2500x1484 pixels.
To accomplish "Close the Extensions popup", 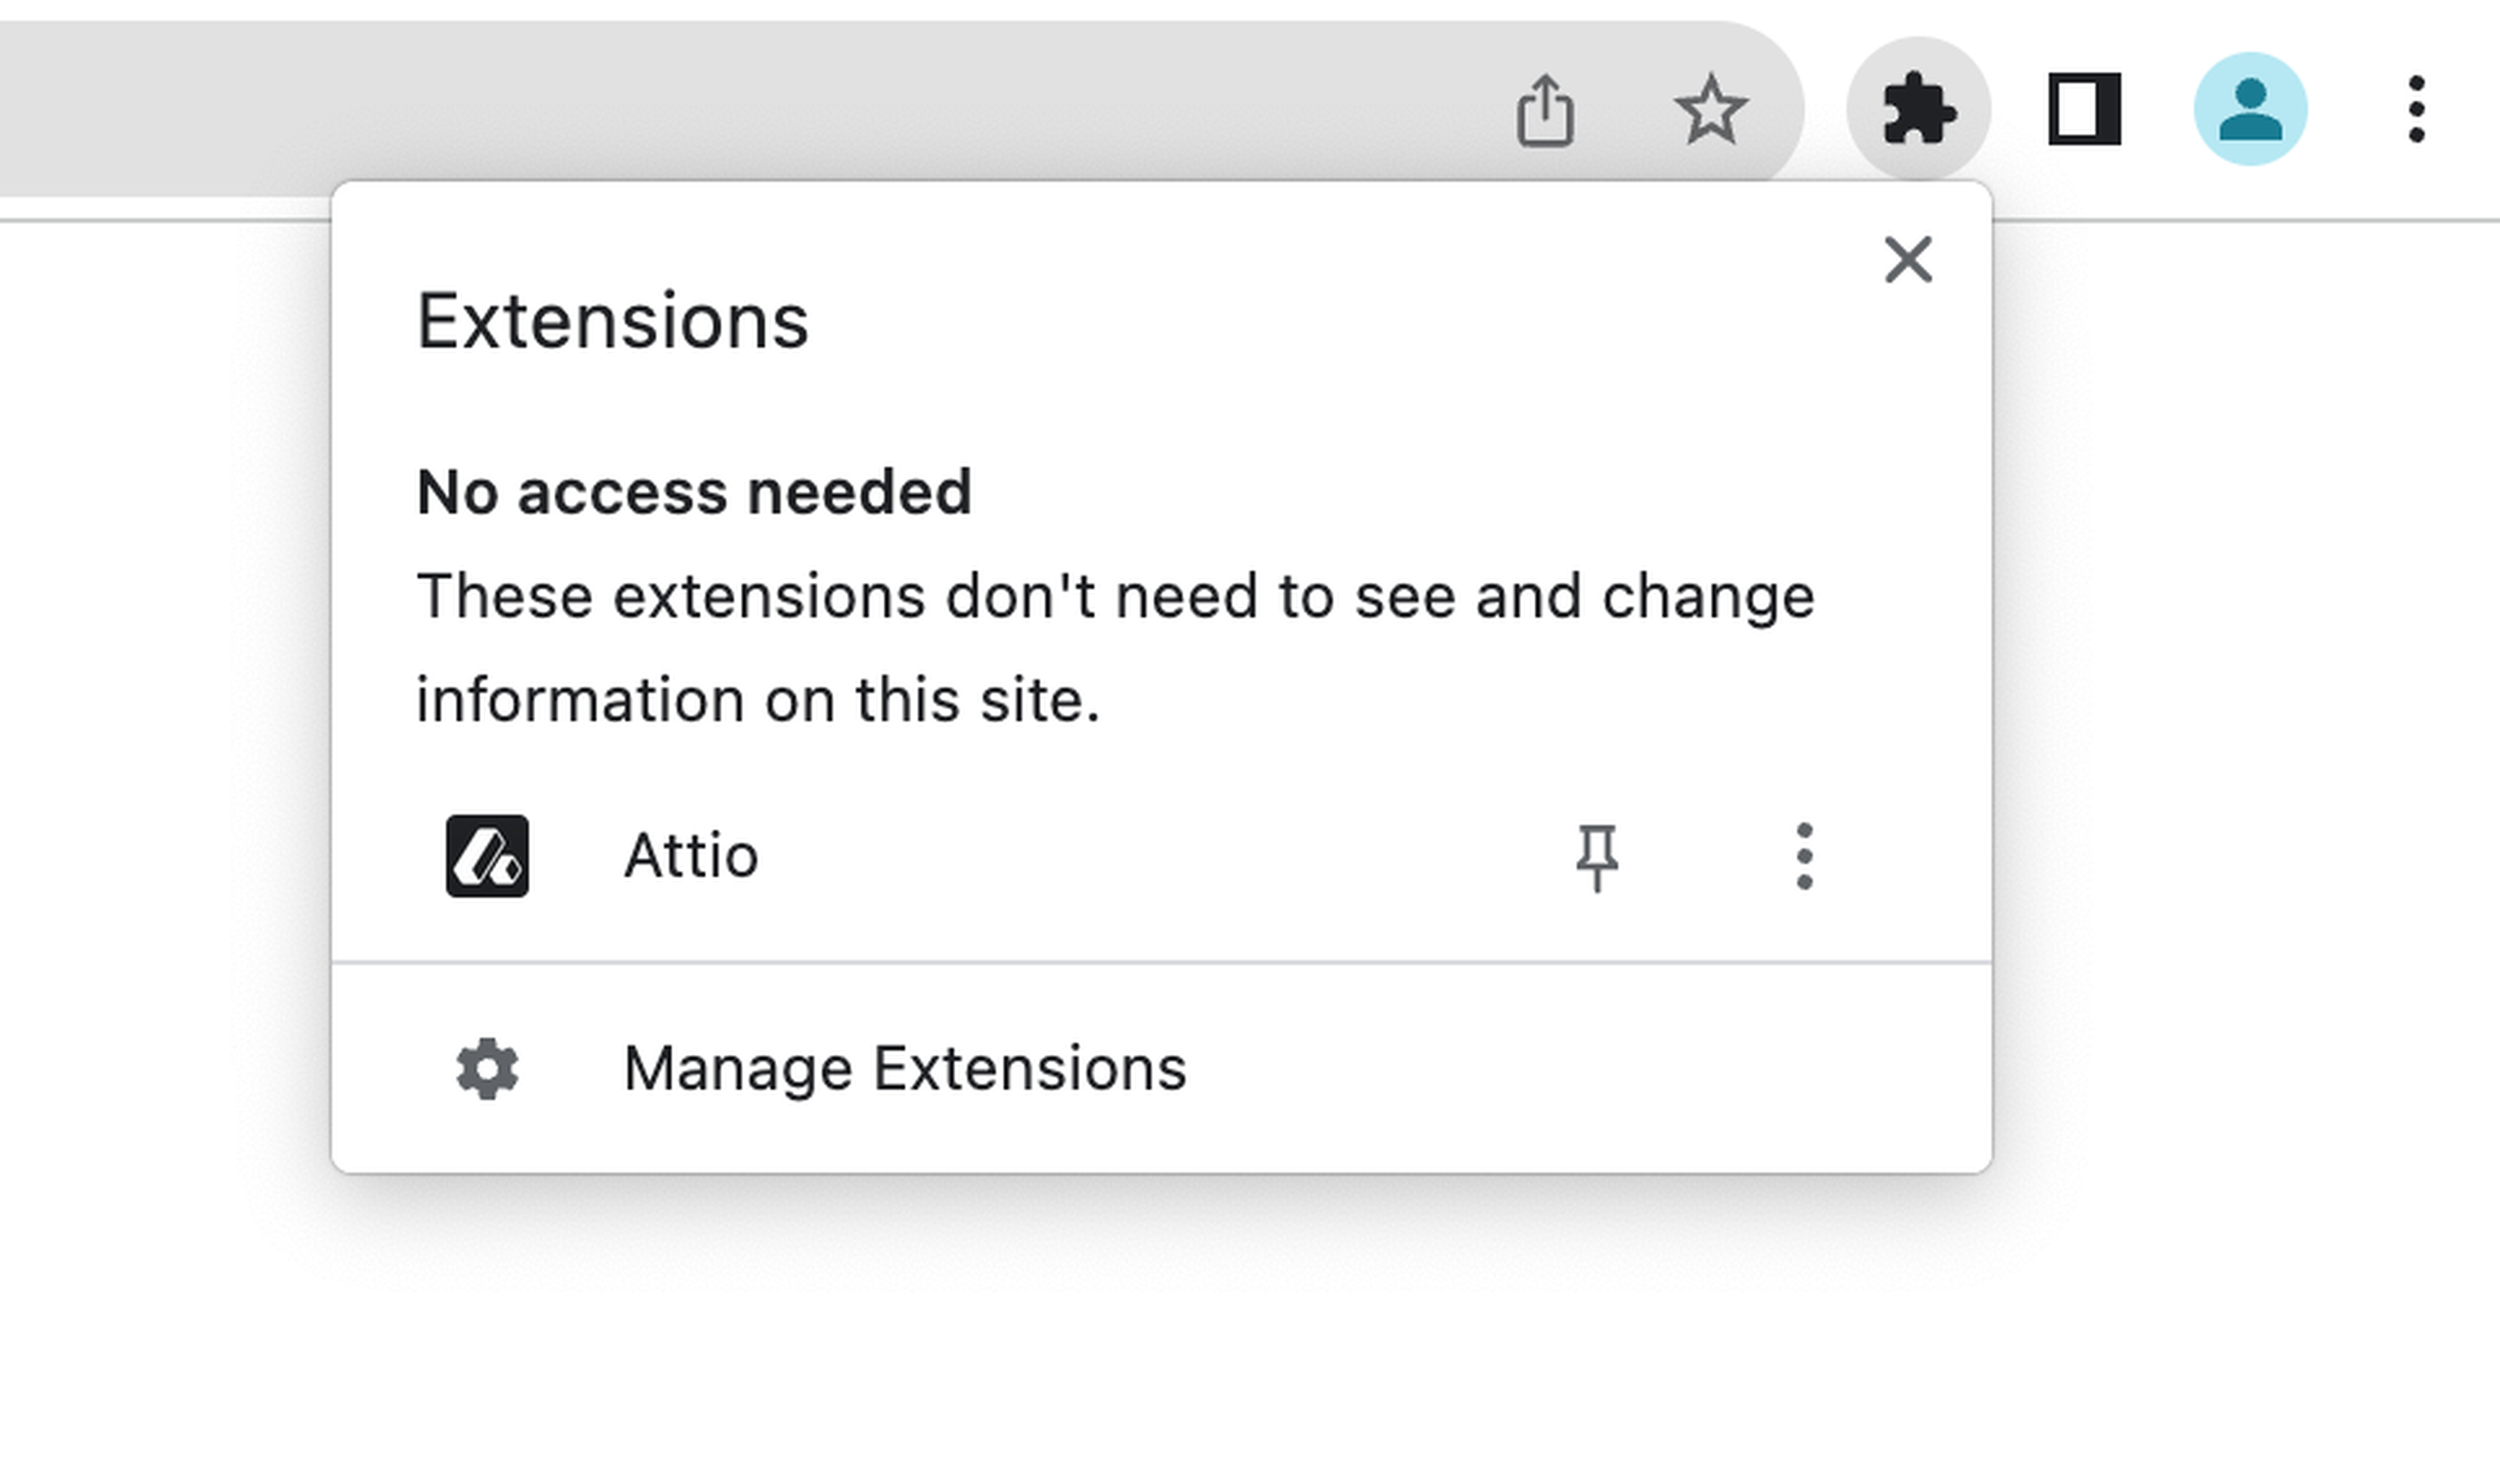I will pos(1908,260).
